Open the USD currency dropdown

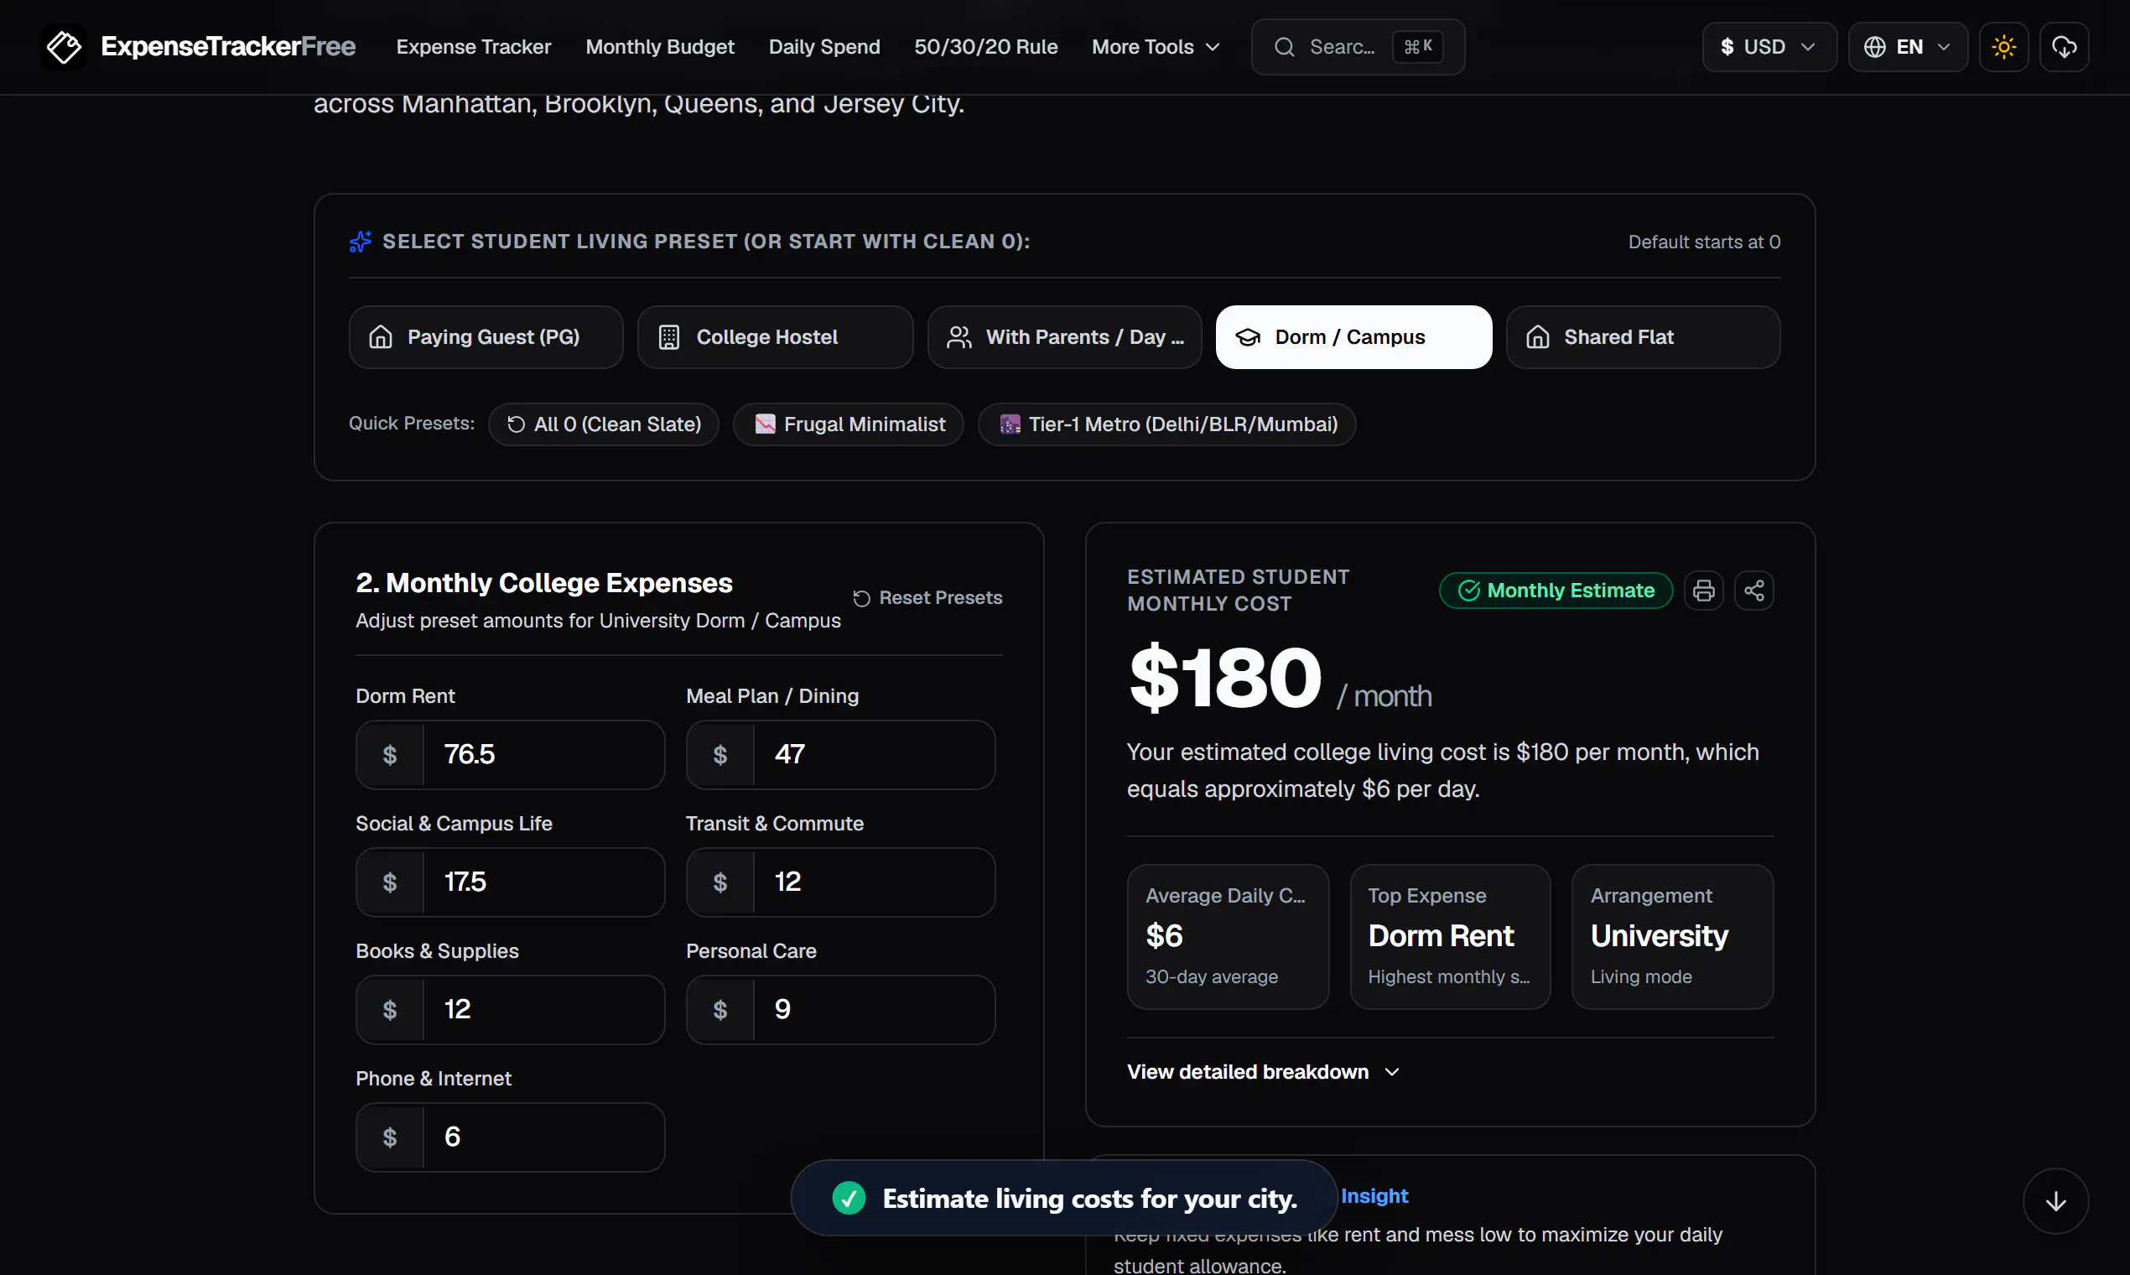click(x=1769, y=46)
